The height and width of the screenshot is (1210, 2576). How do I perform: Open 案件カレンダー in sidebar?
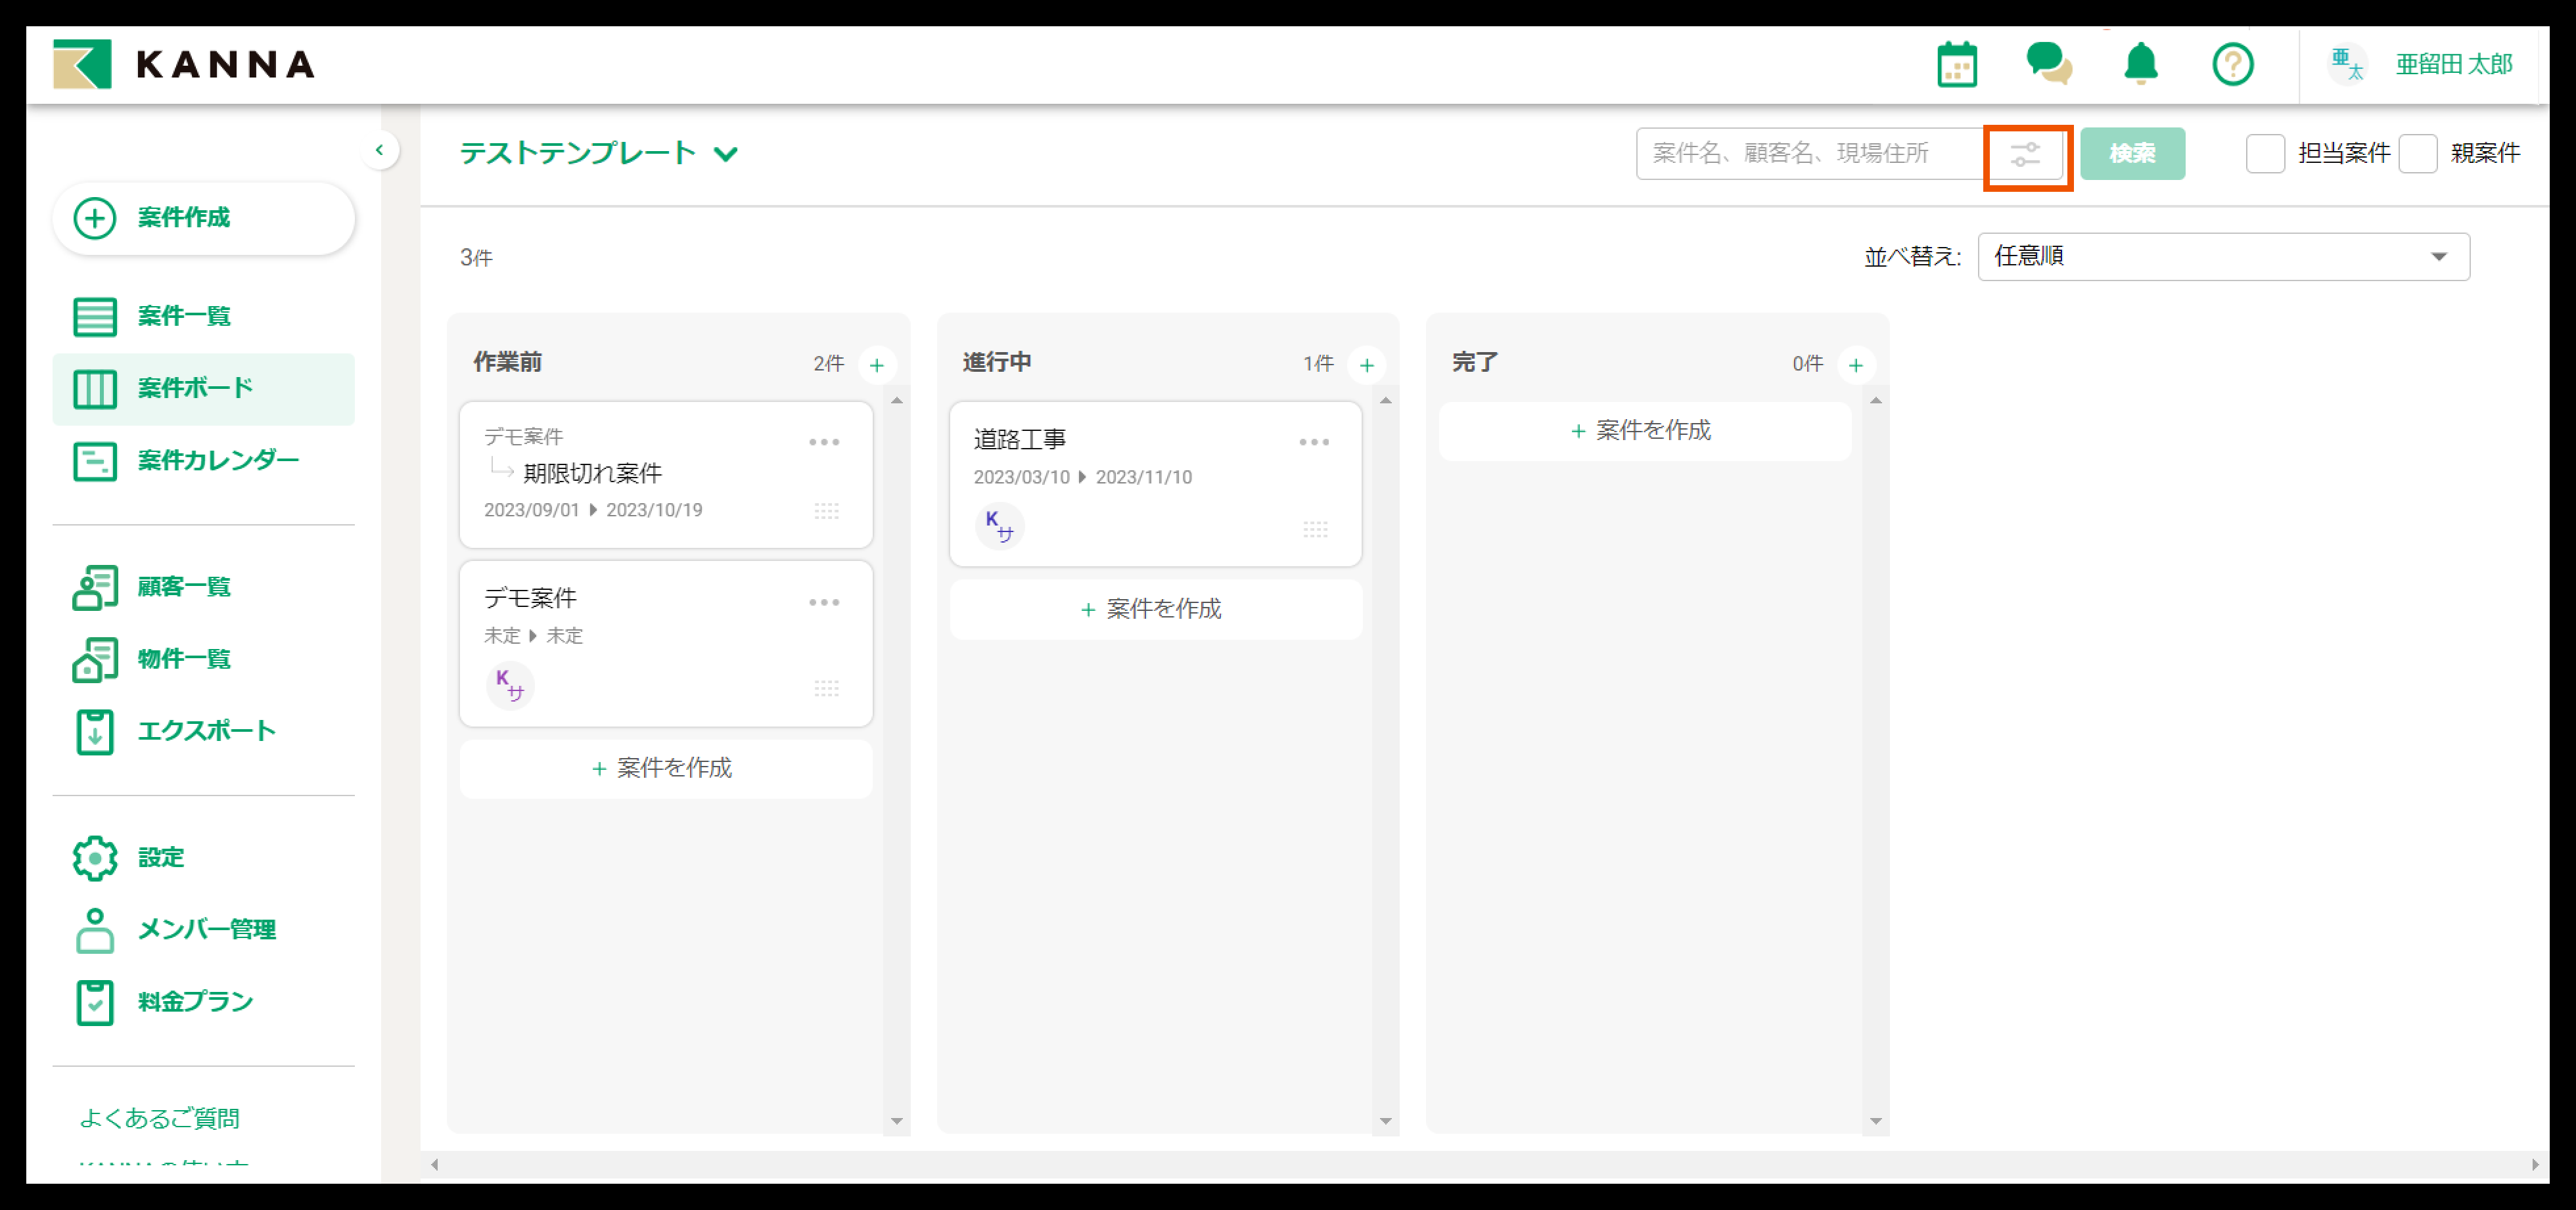[218, 460]
